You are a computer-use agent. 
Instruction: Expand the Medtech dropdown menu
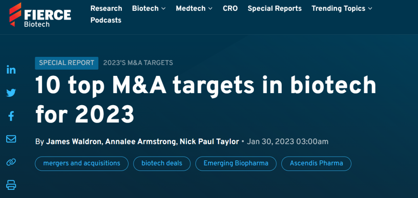click(194, 9)
